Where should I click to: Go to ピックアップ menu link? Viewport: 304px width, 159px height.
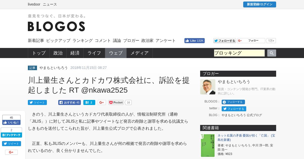(x=58, y=40)
